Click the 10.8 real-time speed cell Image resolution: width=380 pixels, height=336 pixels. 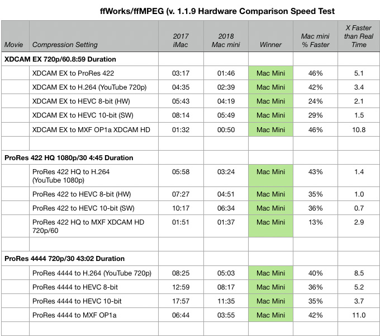359,129
